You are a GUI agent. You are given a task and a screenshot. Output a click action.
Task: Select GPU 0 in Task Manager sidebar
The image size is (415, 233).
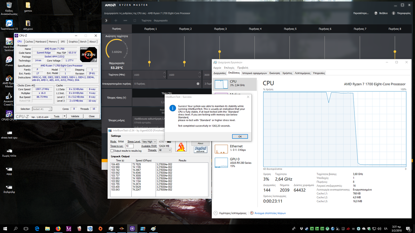(235, 162)
